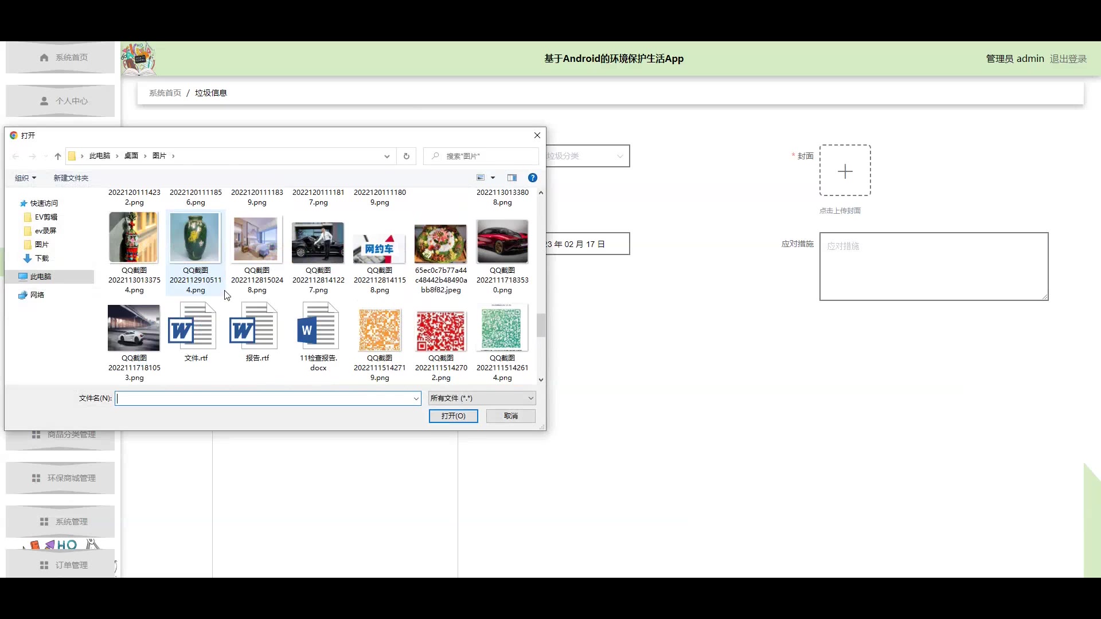Viewport: 1101px width, 619px height.
Task: Open 下载 folder in quick access
Action: click(42, 258)
